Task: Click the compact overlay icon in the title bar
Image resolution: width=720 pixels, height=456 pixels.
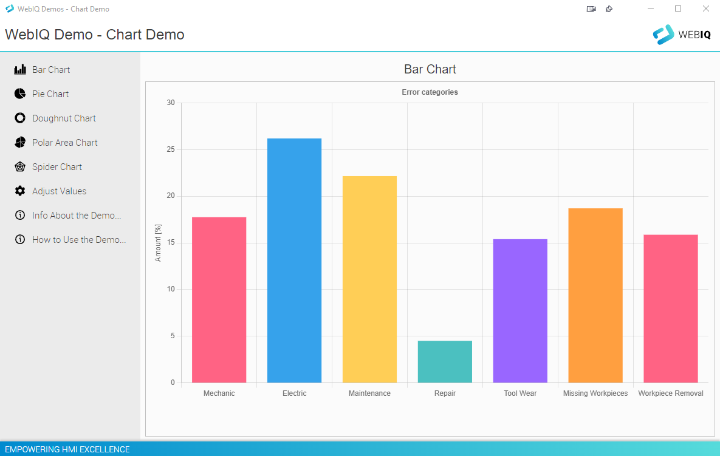Action: (591, 9)
